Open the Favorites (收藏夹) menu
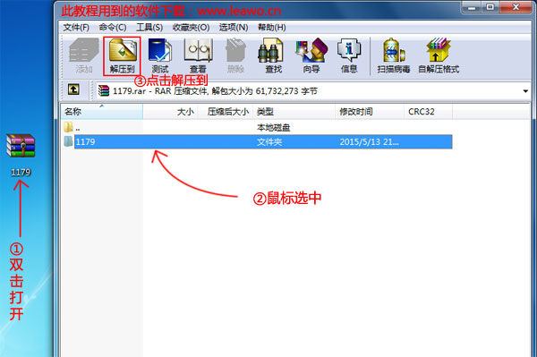This screenshot has width=537, height=357. (192, 28)
